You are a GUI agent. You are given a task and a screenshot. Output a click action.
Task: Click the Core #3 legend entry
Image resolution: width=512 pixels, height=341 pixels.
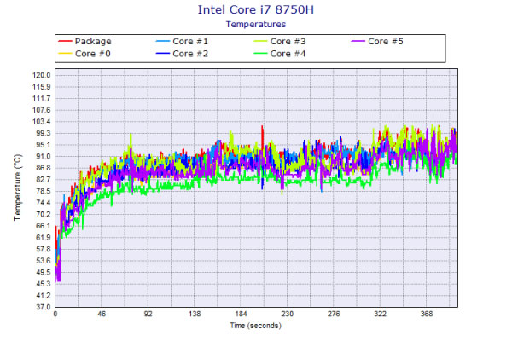pyautogui.click(x=280, y=42)
